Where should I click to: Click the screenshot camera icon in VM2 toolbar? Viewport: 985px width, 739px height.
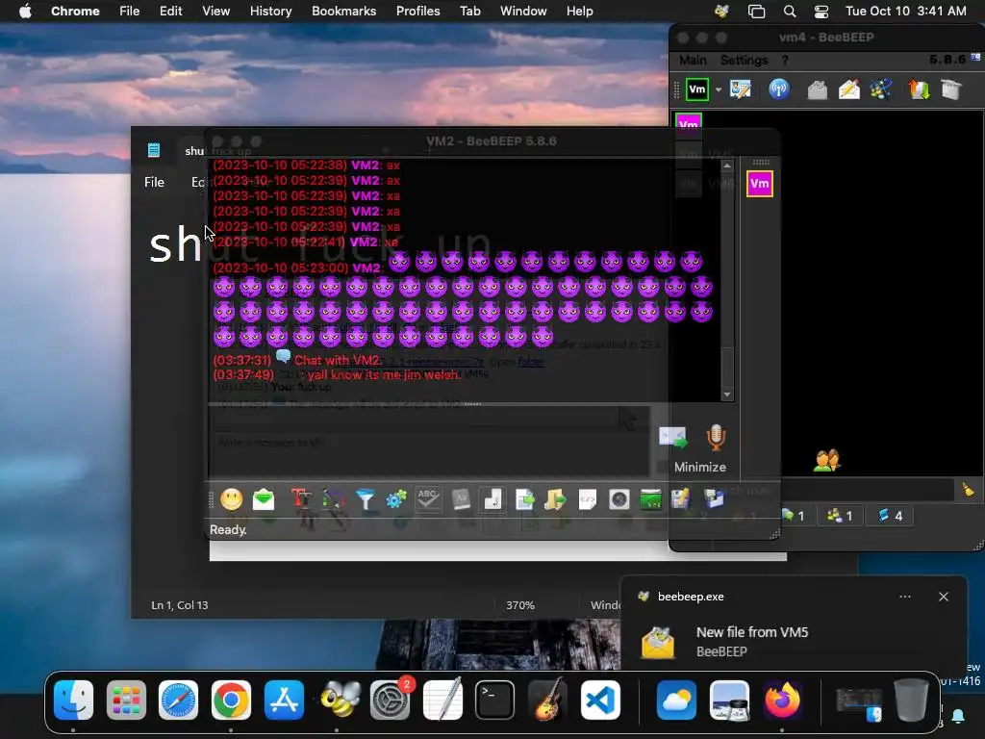pos(619,499)
